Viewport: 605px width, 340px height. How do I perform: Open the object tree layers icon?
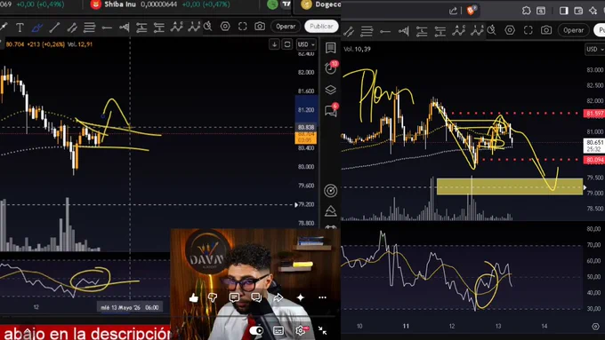(x=331, y=90)
